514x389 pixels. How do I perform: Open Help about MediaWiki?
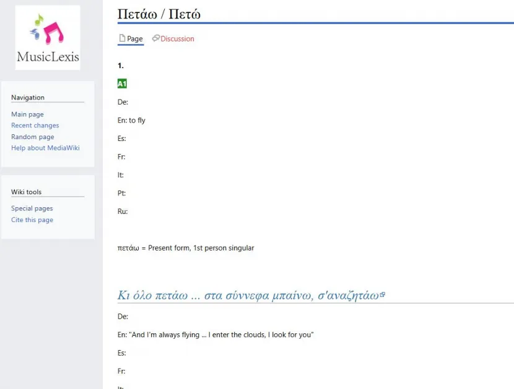click(45, 148)
